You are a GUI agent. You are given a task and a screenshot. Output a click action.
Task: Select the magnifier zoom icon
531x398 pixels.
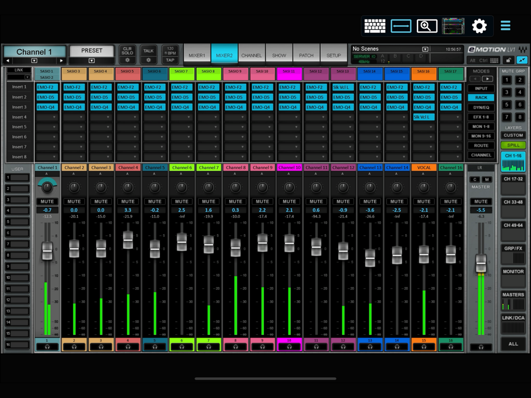pos(426,26)
